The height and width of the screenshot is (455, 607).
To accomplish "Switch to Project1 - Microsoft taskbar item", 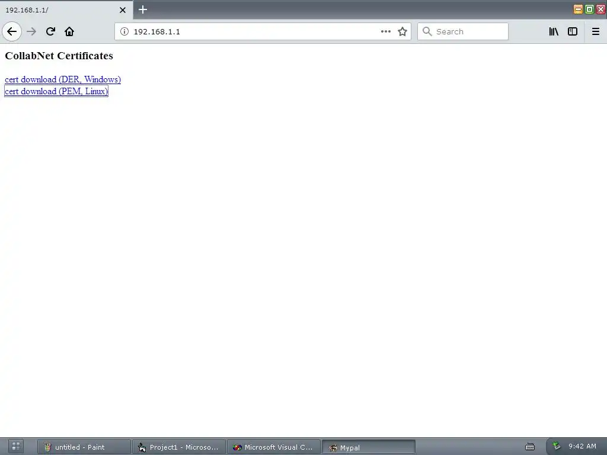I will (x=179, y=447).
